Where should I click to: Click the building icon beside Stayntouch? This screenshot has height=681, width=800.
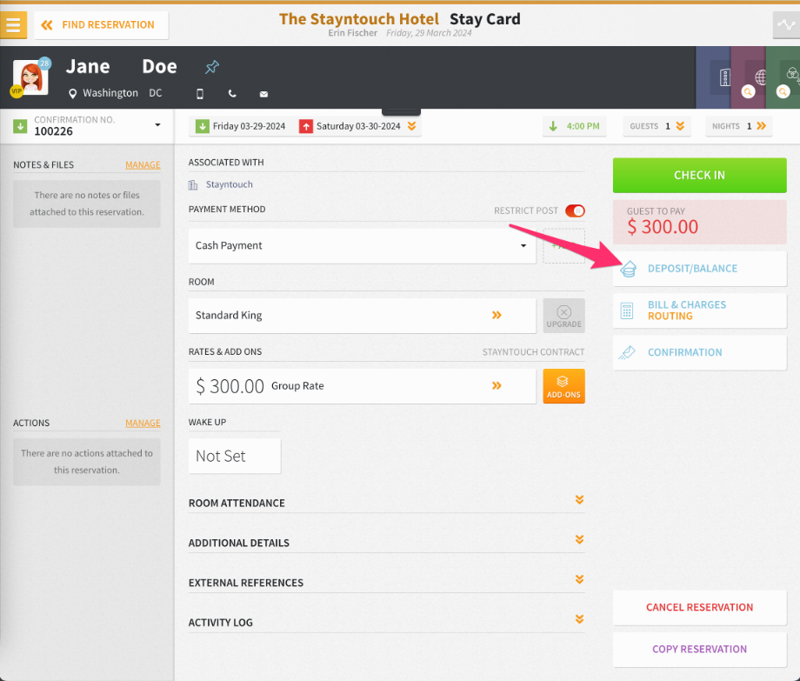click(x=193, y=184)
